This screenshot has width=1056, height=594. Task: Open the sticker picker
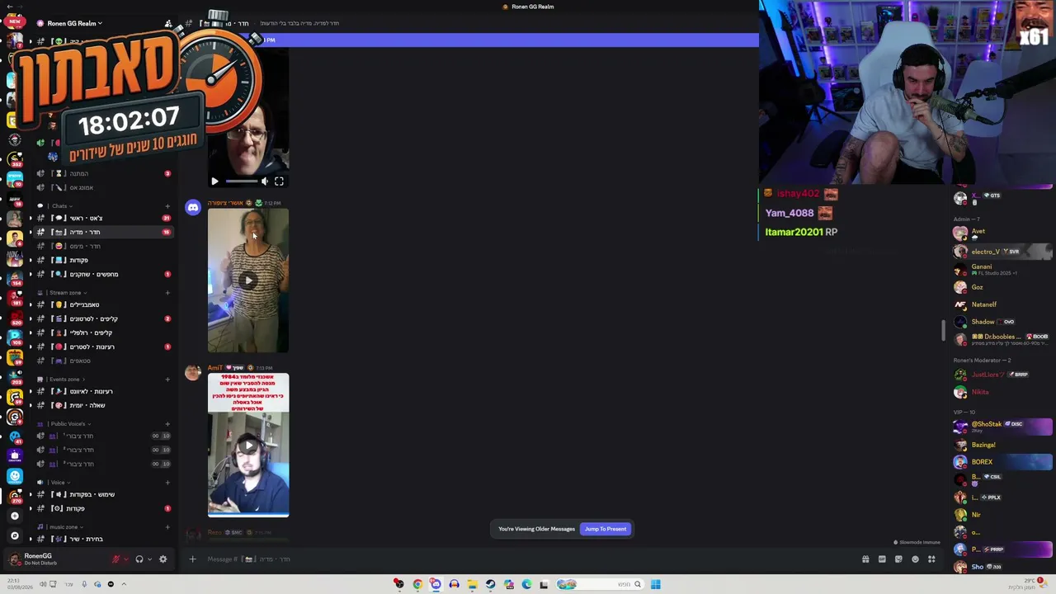898,559
